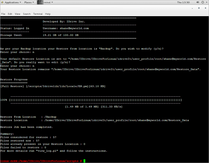Click the "Restore From Location : /Backup" line
This screenshot has height=163, width=209.
coord(28,117)
